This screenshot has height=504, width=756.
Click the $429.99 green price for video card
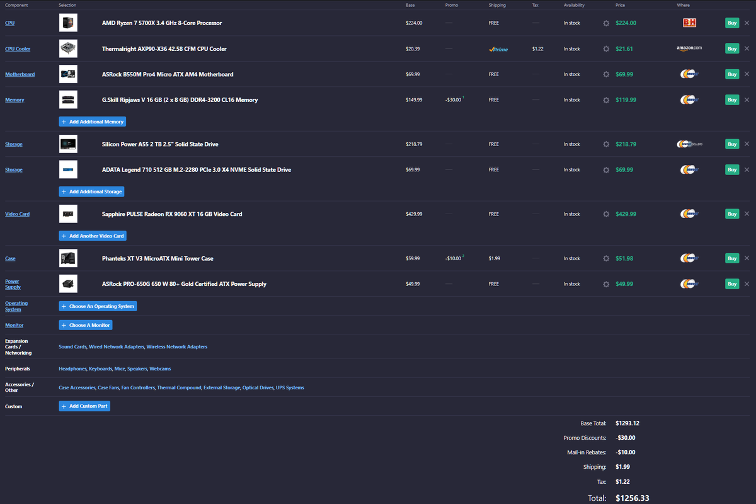coord(626,214)
